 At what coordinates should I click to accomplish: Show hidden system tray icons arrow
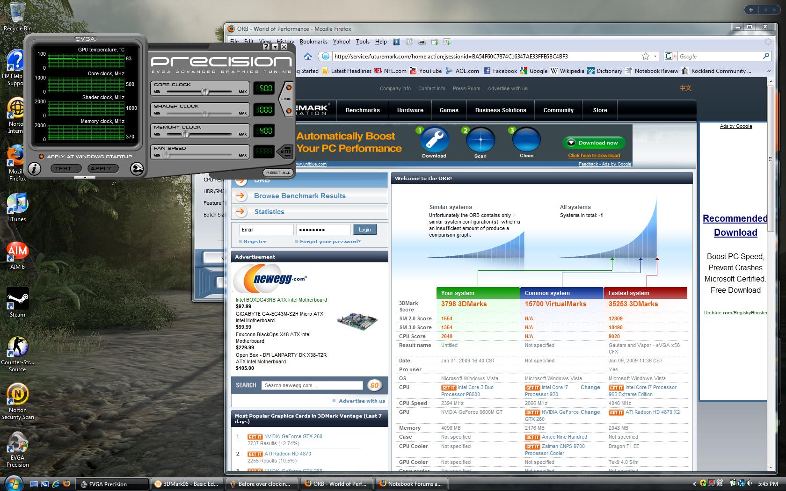click(x=694, y=484)
